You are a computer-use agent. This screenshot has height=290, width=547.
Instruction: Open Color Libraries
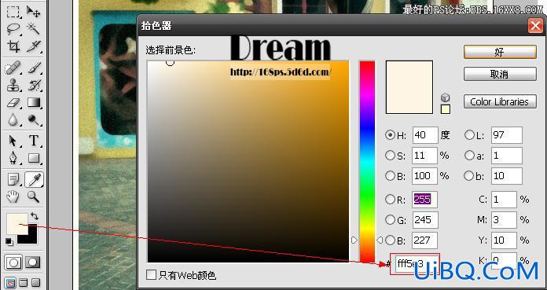500,101
